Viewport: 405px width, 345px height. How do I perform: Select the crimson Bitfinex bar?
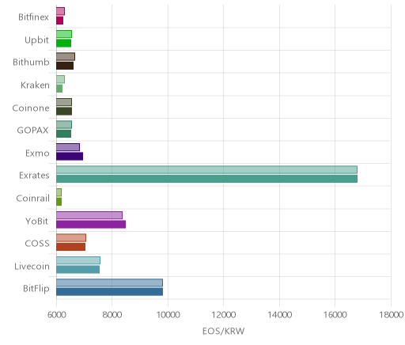(59, 21)
